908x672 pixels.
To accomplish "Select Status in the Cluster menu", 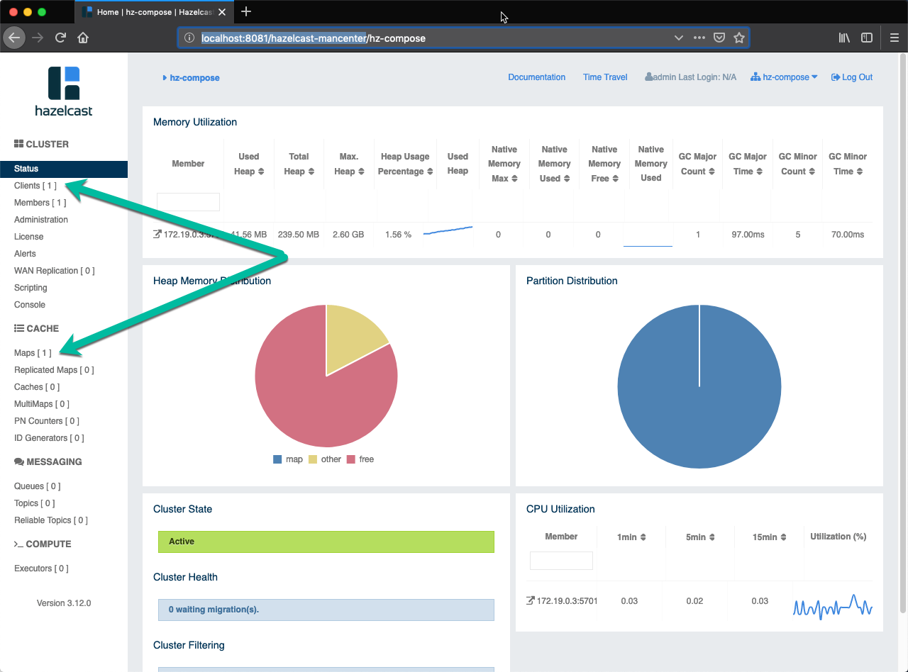I will (x=64, y=169).
